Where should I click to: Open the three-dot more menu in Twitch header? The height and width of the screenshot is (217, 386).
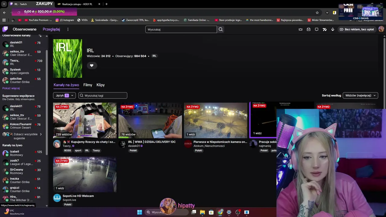pos(68,29)
